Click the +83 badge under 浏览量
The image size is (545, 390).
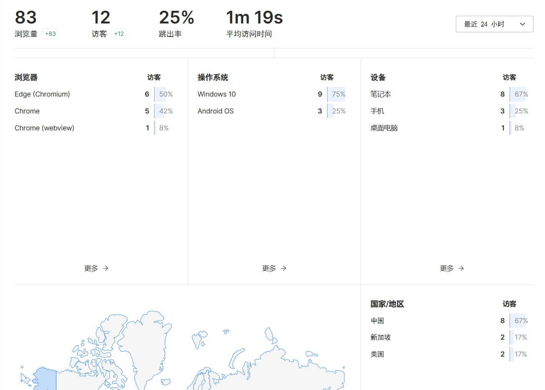click(x=50, y=34)
